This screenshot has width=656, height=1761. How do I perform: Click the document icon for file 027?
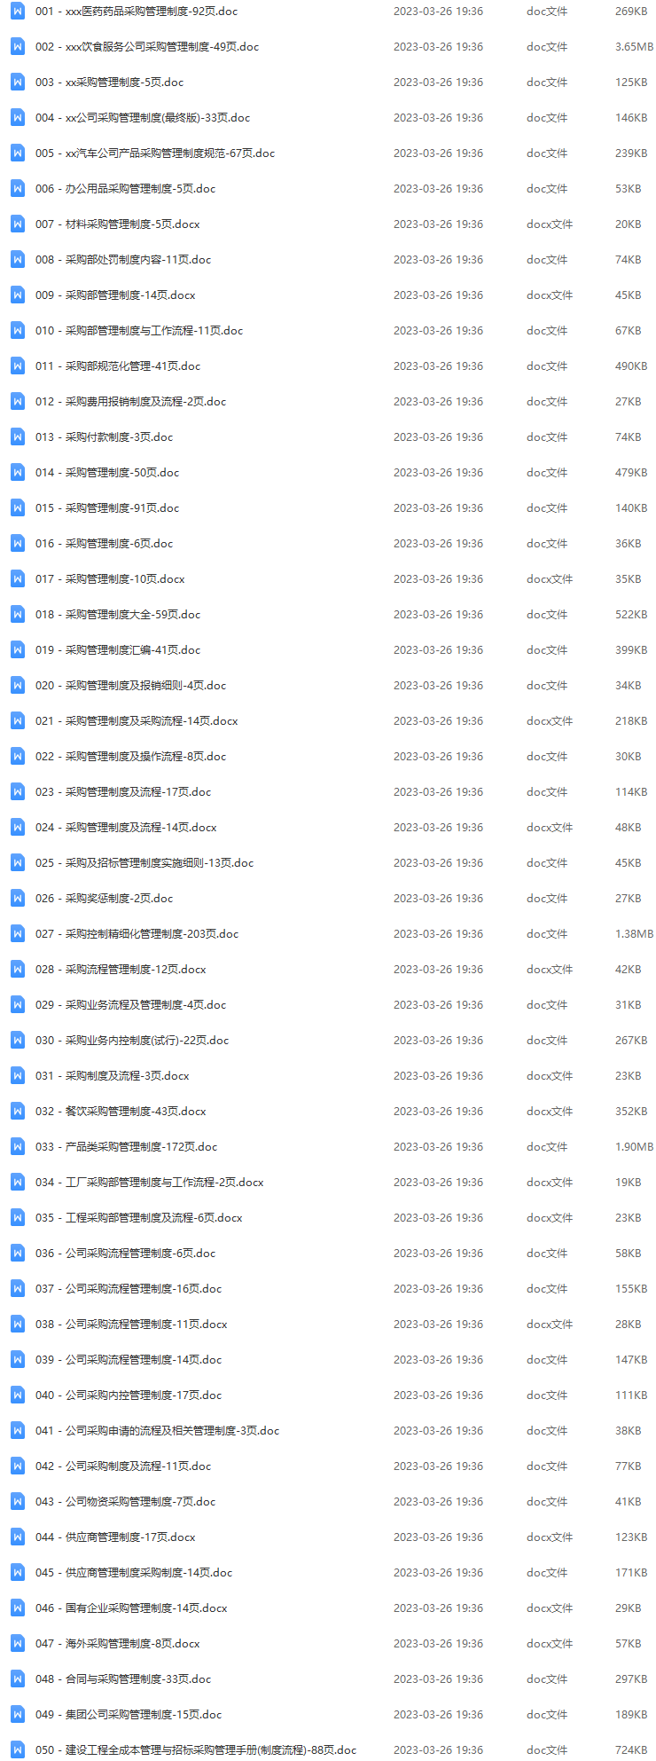pyautogui.click(x=18, y=934)
